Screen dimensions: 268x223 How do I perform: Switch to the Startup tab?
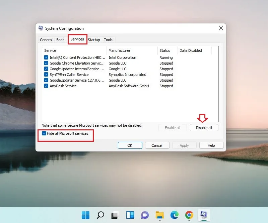94,40
